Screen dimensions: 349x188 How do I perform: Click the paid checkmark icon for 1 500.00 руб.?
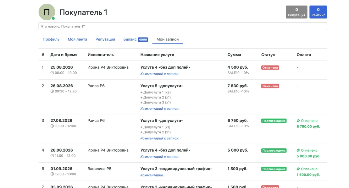point(298,169)
